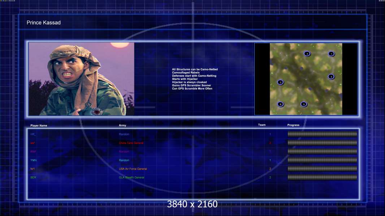Click start position marker 1 on the map
385x216 pixels.
click(x=331, y=54)
